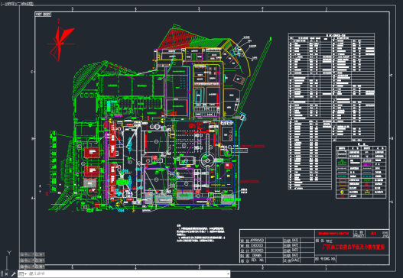Open the [-] viewport controls menu

tap(3, 4)
